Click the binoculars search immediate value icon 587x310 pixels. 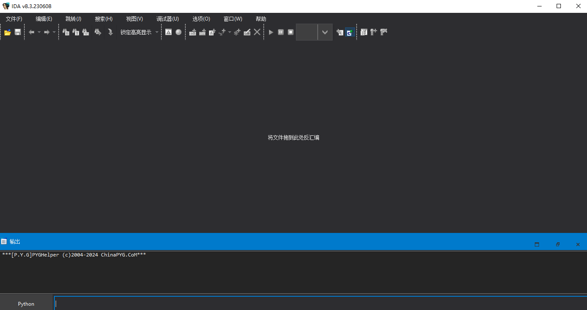click(66, 32)
